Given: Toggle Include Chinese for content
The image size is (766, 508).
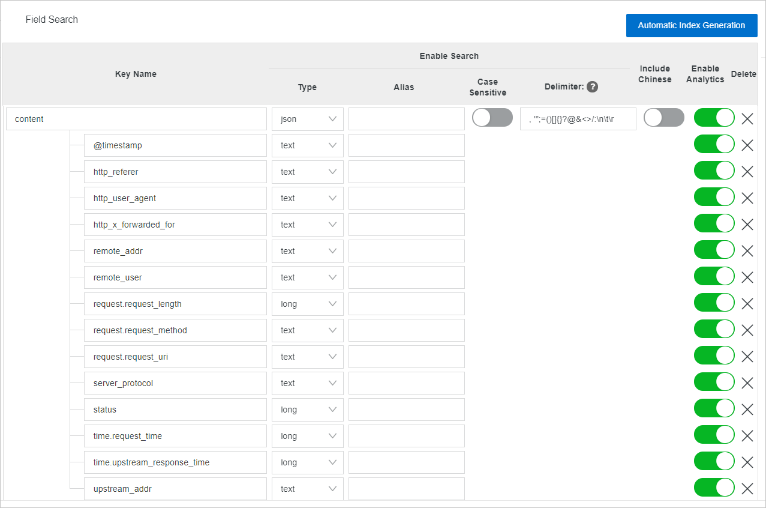Looking at the screenshot, I should click(664, 118).
